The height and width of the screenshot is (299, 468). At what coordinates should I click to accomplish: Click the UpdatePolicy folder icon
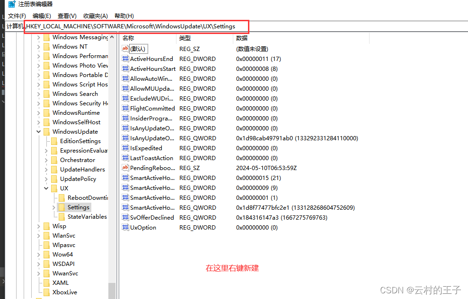pyautogui.click(x=54, y=179)
